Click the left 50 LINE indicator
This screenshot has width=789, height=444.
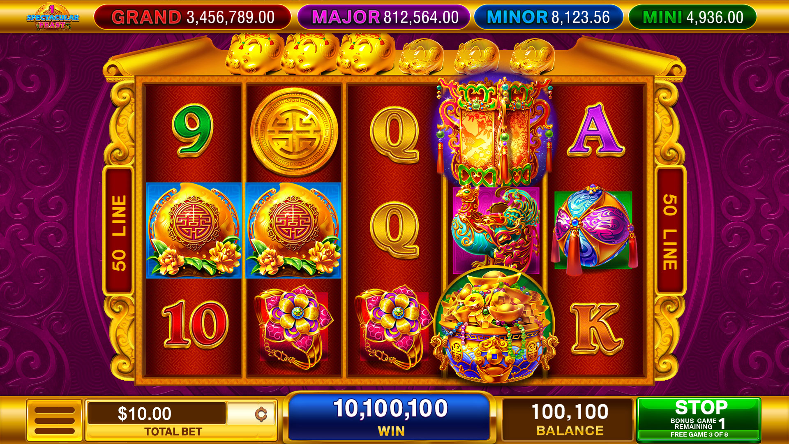[x=119, y=231]
